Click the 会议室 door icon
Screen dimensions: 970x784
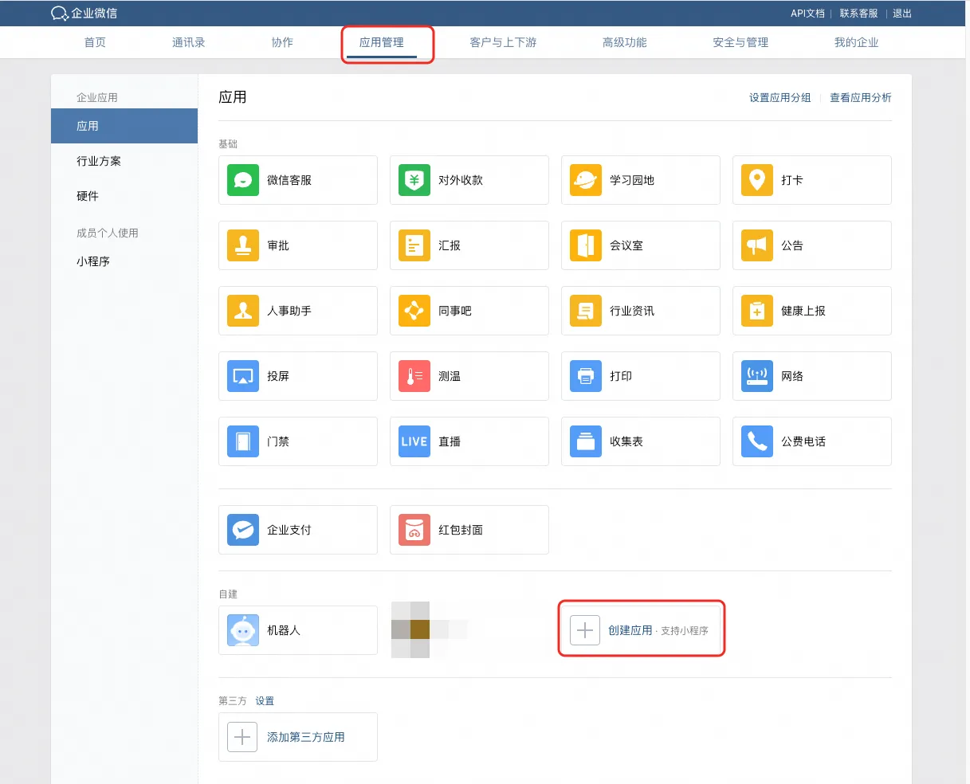[586, 245]
